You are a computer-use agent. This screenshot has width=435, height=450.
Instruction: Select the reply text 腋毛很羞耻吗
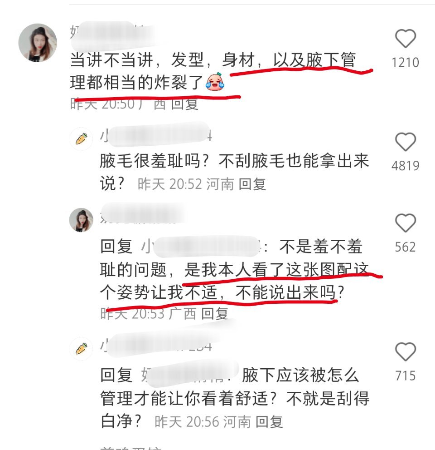[x=150, y=160]
